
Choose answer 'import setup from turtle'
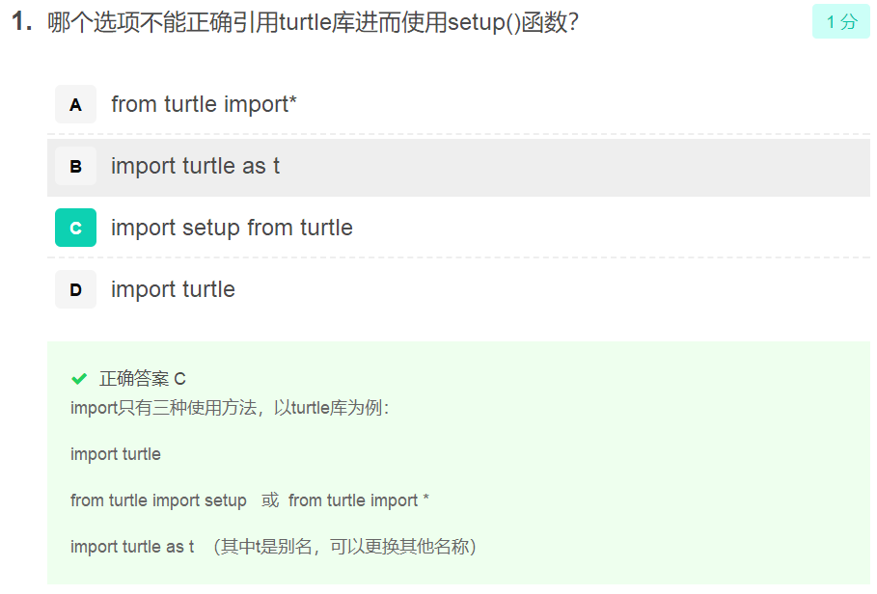click(232, 228)
